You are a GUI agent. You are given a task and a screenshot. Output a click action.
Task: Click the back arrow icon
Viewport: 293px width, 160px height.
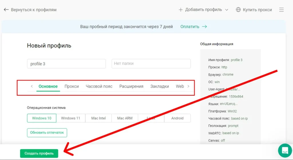tap(6, 9)
